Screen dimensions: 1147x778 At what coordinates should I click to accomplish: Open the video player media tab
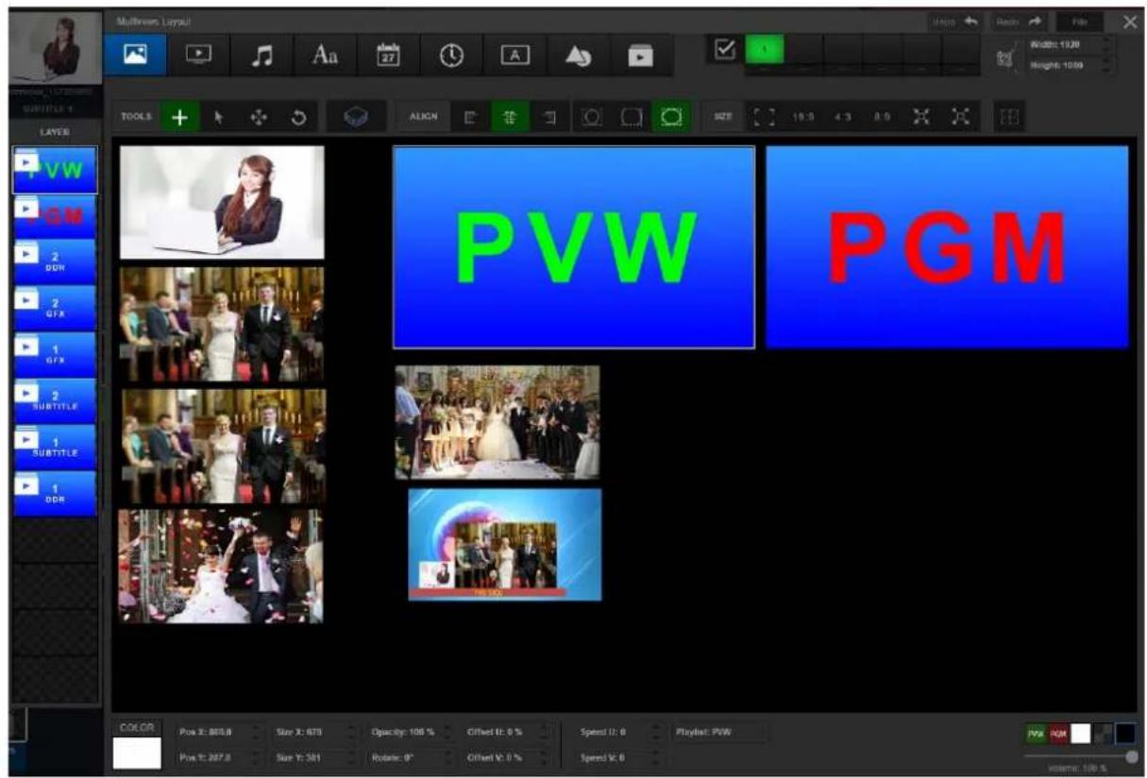pyautogui.click(x=200, y=56)
